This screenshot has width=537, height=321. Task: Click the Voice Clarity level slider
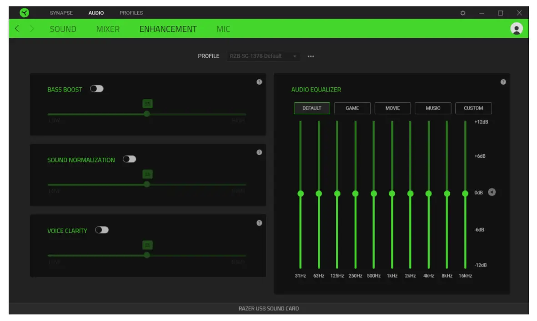tap(147, 256)
